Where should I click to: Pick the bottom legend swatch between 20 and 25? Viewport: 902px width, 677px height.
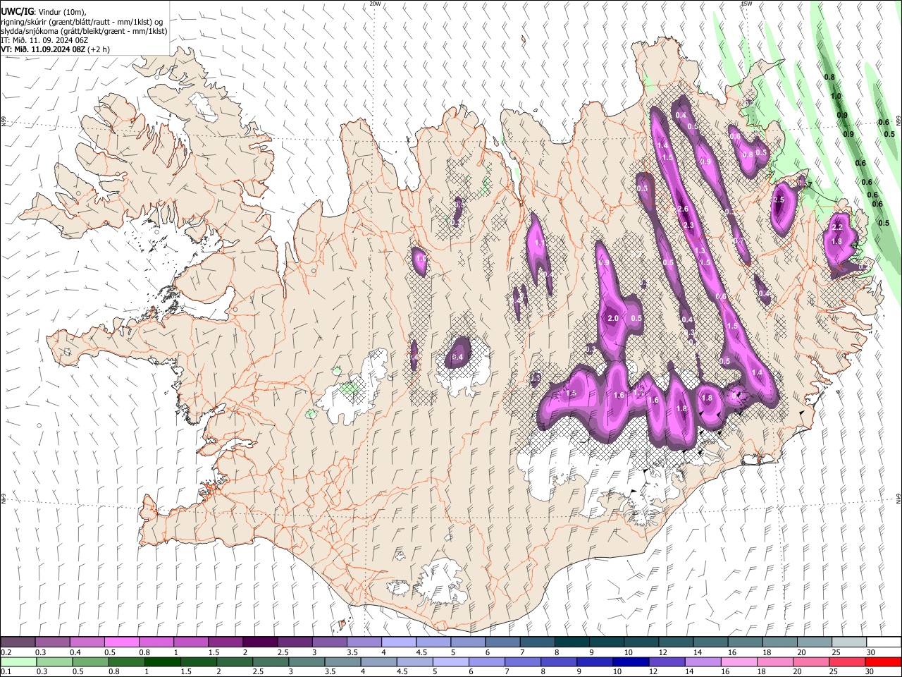click(810, 661)
